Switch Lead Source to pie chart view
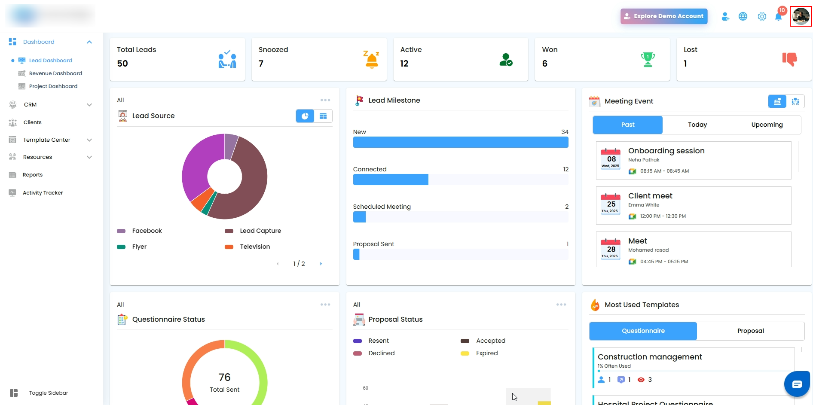The height and width of the screenshot is (405, 813). (x=305, y=116)
